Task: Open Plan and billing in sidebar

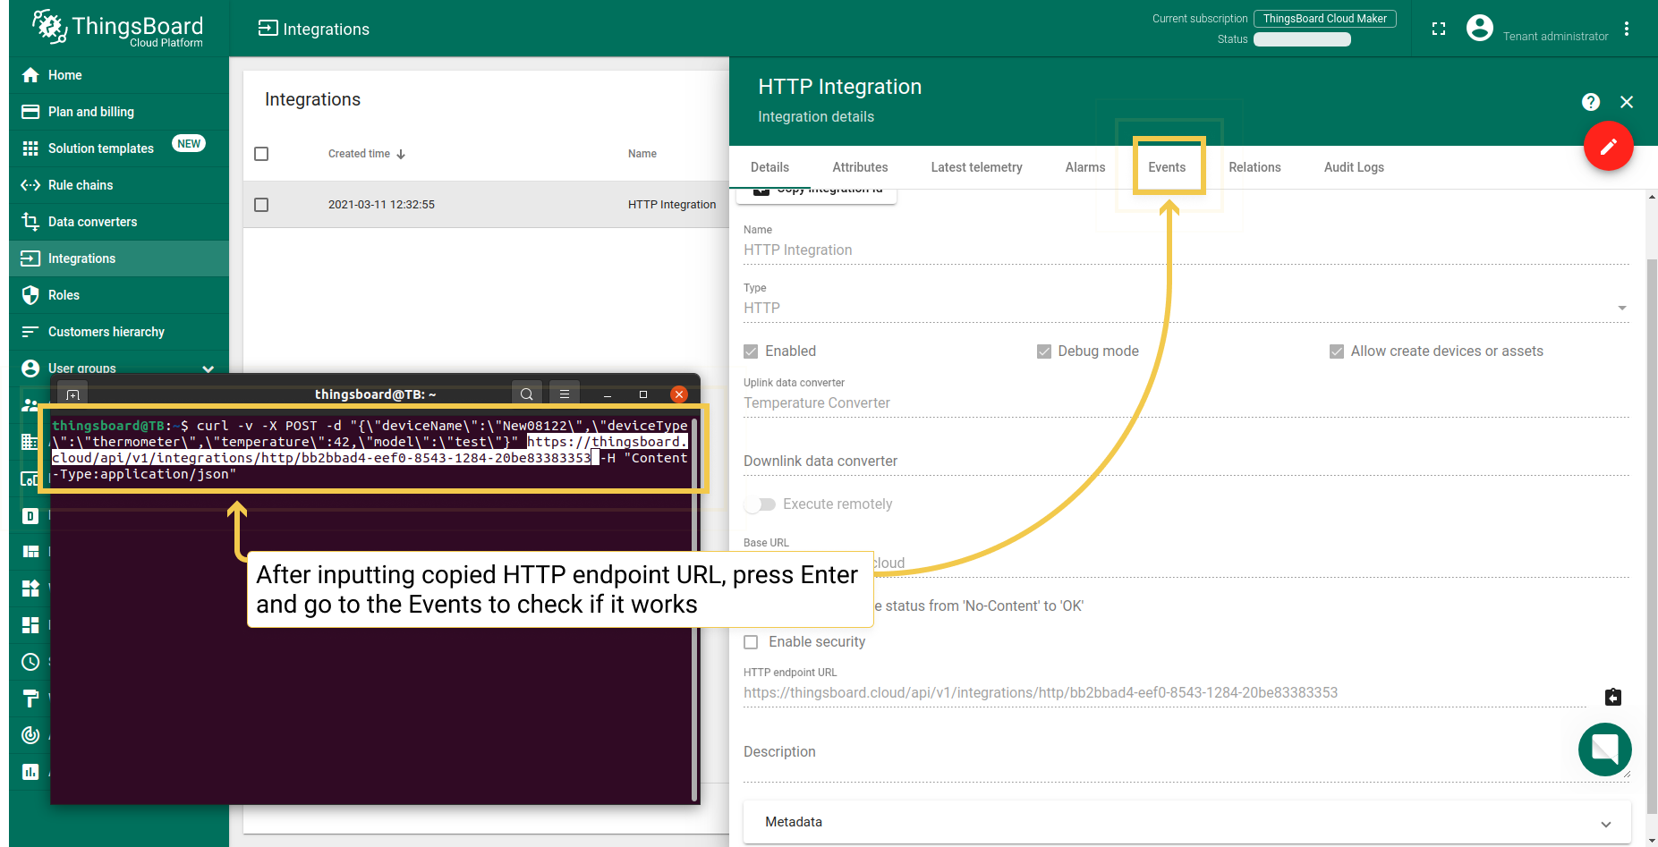Action: click(x=119, y=112)
